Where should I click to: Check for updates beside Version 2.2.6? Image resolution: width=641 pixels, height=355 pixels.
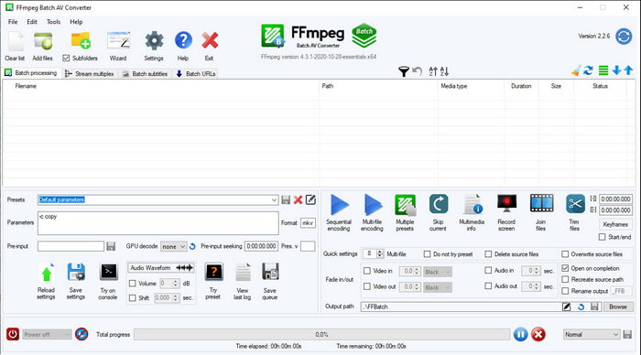624,37
